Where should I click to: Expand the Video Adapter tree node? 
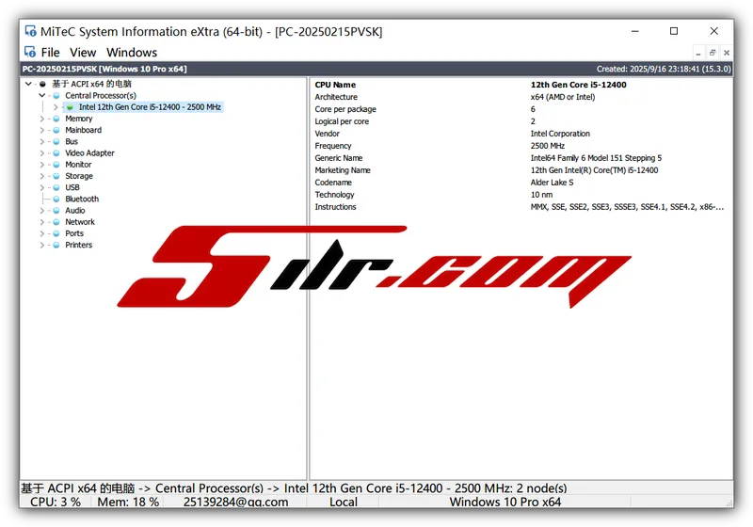[x=42, y=153]
